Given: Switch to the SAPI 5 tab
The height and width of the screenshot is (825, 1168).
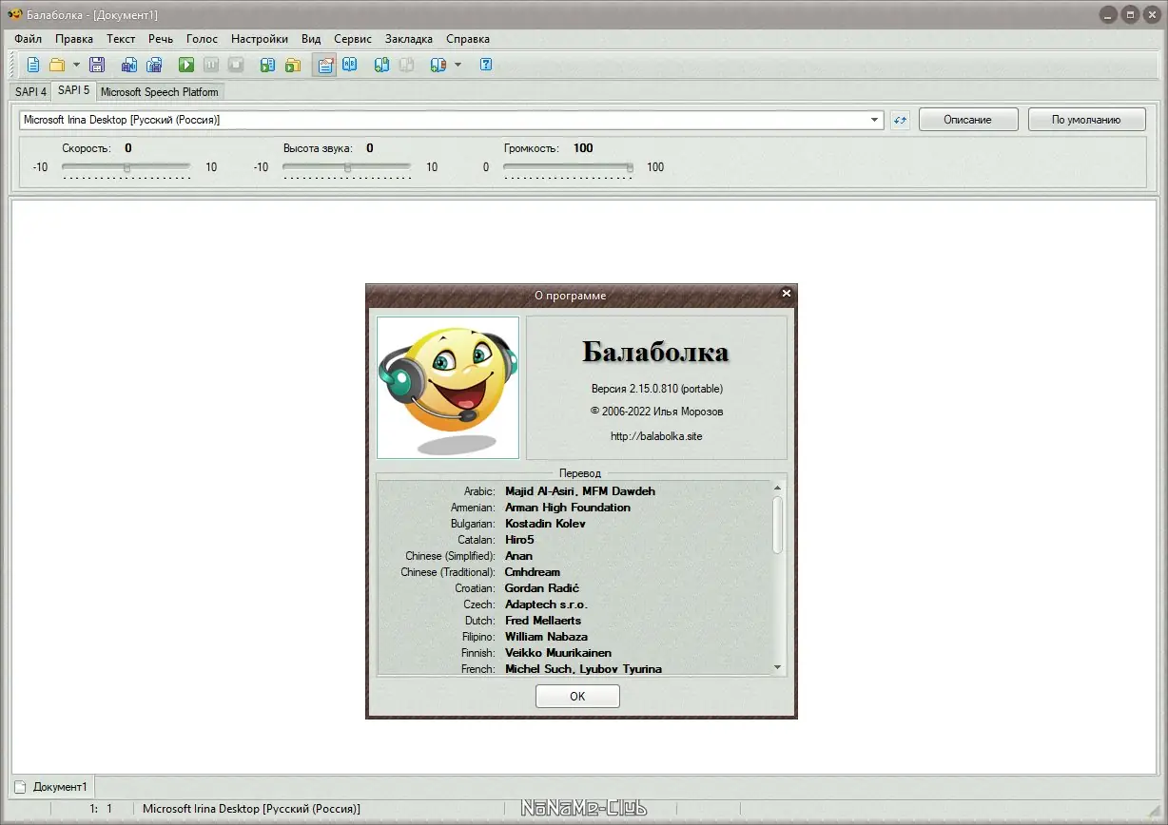Looking at the screenshot, I should (73, 90).
